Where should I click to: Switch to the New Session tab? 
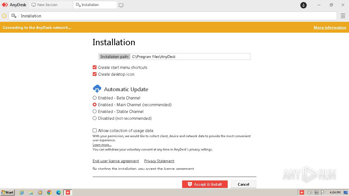click(51, 5)
